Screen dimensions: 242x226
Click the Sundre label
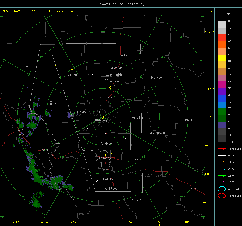[x=82, y=111]
